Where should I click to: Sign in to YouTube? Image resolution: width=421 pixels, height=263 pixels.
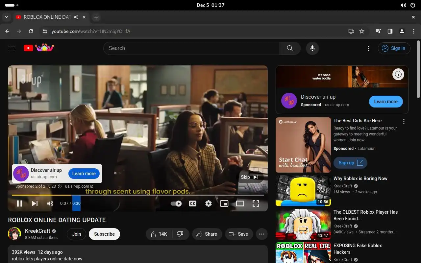point(394,48)
